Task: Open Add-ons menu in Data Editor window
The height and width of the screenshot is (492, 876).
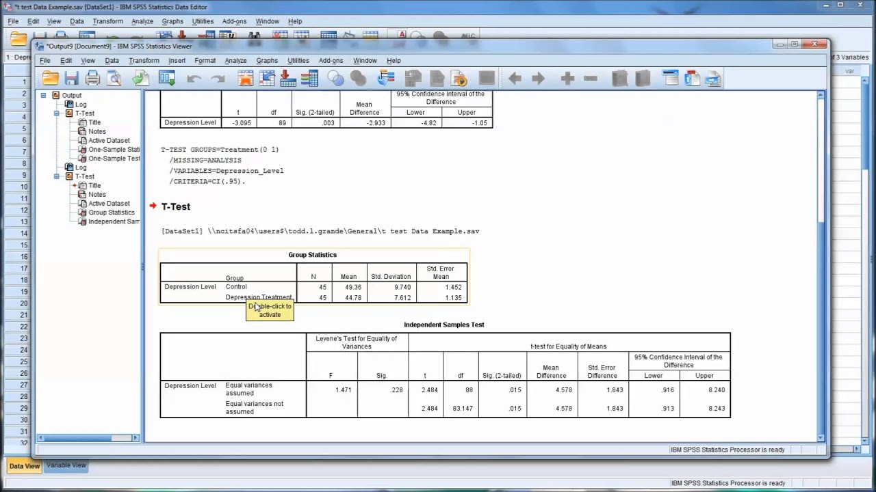Action: (234, 21)
